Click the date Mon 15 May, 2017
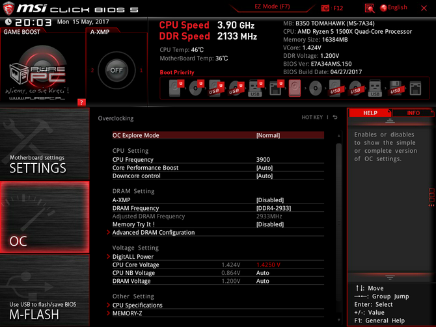Screen dimensions: 436x327 tap(83, 21)
